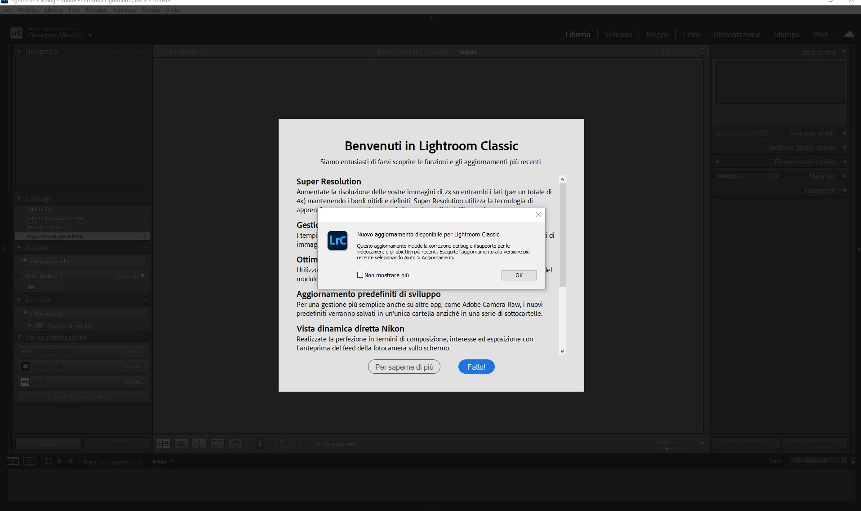The height and width of the screenshot is (511, 861).
Task: Add collection with Raccolte plus icon
Action: 145,300
